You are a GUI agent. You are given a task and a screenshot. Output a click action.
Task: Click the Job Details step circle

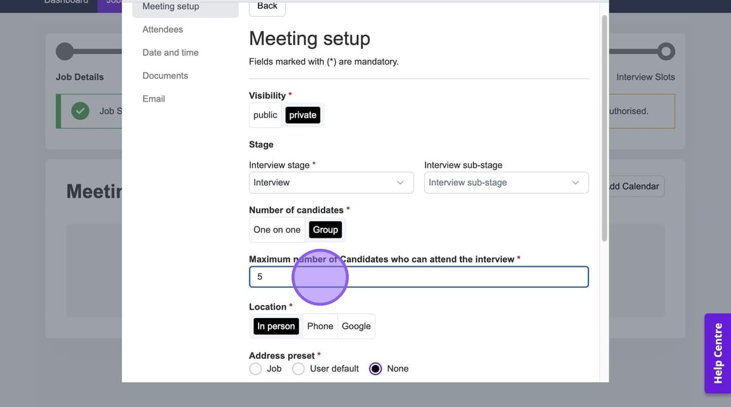(x=65, y=51)
